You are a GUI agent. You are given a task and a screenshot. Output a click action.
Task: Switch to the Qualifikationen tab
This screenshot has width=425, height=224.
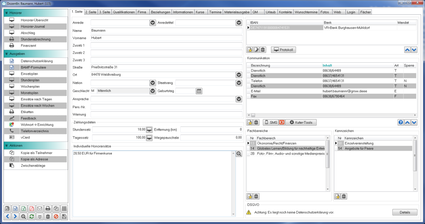[124, 12]
